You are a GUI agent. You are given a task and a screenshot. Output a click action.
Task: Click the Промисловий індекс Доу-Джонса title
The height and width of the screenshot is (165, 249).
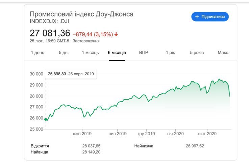point(81,14)
